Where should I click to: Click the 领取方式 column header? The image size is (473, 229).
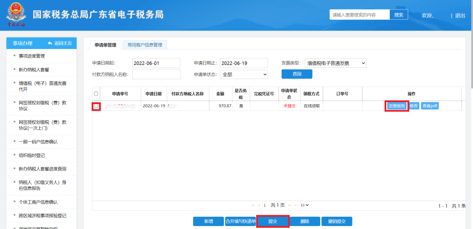[x=312, y=94]
